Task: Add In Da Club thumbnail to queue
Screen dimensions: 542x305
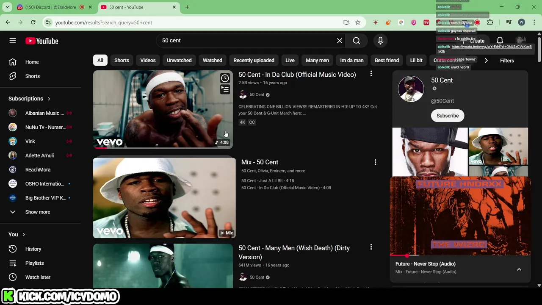Action: tap(225, 89)
